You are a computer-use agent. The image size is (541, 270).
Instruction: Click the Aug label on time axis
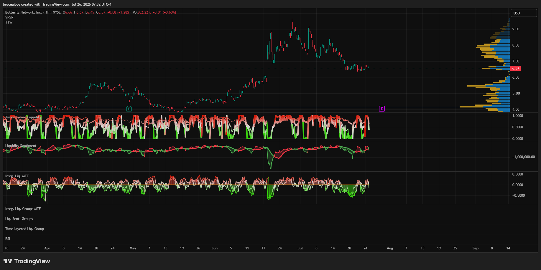click(390, 248)
